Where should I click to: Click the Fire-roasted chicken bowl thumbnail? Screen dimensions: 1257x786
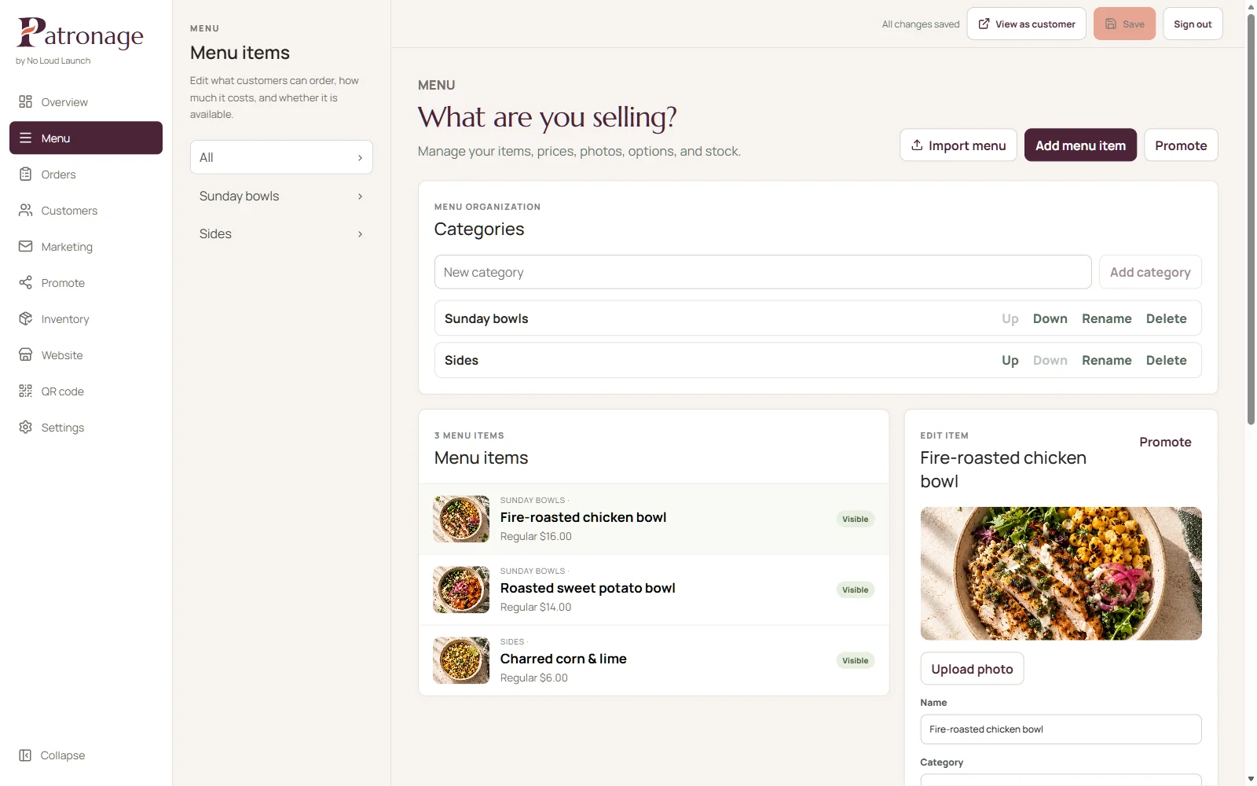point(461,519)
